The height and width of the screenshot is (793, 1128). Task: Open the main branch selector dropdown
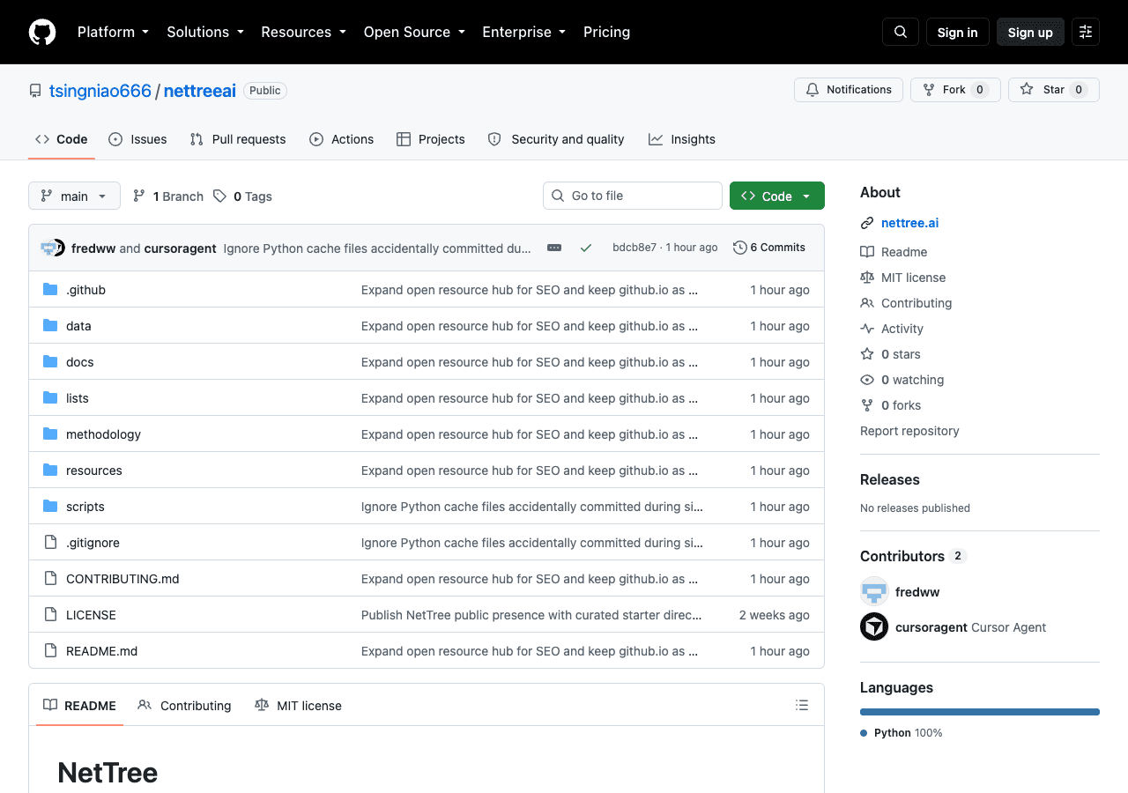(x=74, y=196)
